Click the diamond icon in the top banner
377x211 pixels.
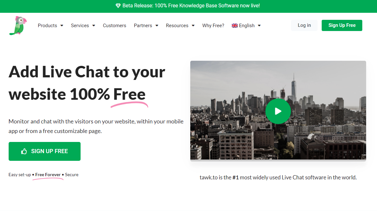(x=118, y=6)
